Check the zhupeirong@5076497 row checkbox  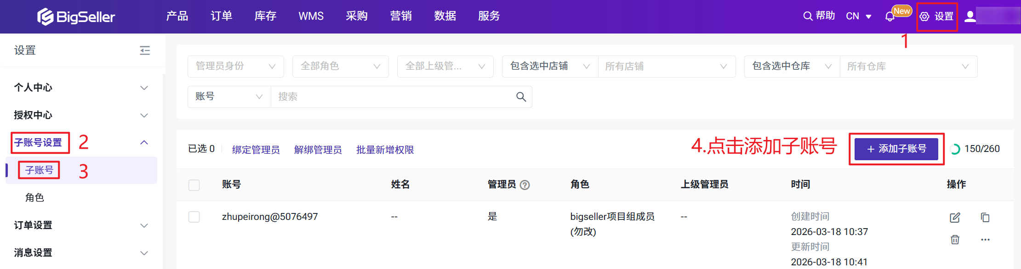click(x=194, y=217)
